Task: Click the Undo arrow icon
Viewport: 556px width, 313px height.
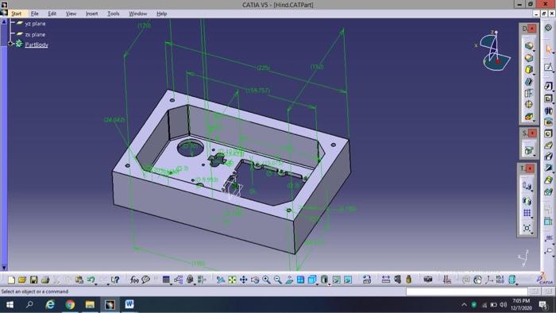Action: (91, 280)
